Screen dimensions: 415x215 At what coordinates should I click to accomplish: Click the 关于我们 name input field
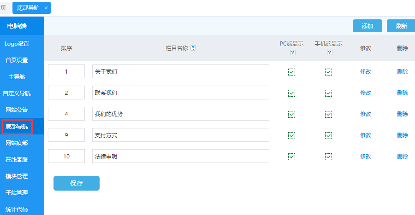(180, 72)
